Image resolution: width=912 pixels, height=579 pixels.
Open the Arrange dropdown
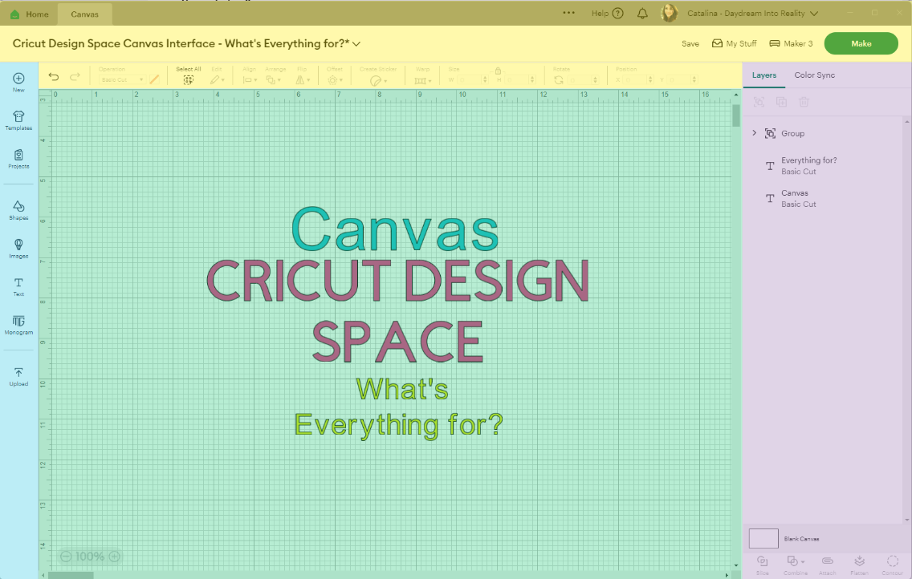(x=274, y=80)
